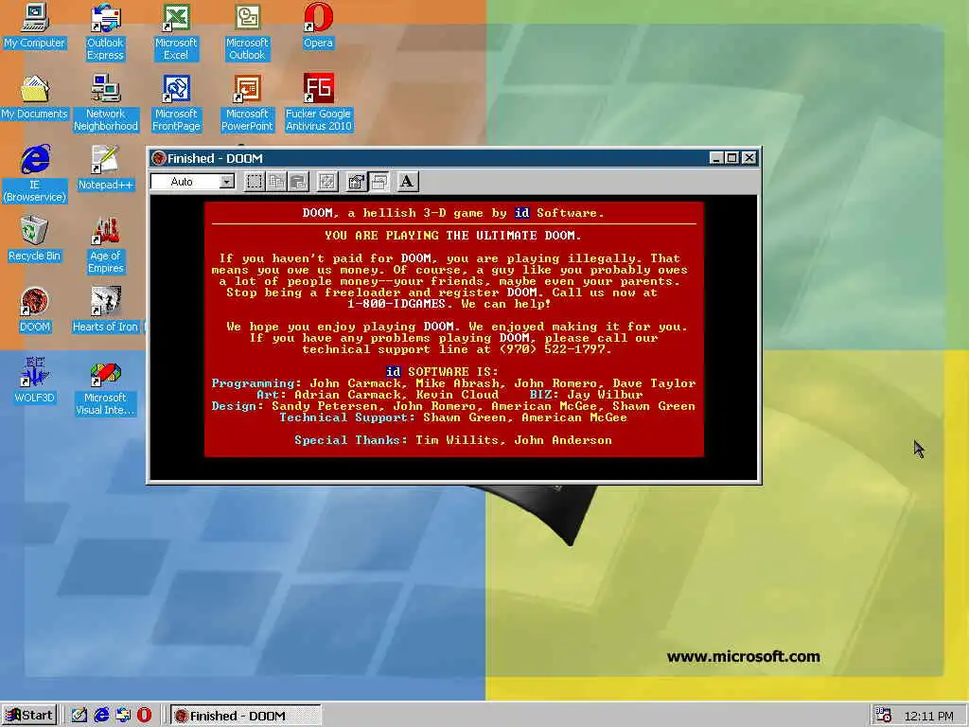Click the '1-800-IDGAMES' phone text
The image size is (969, 727).
(x=396, y=304)
